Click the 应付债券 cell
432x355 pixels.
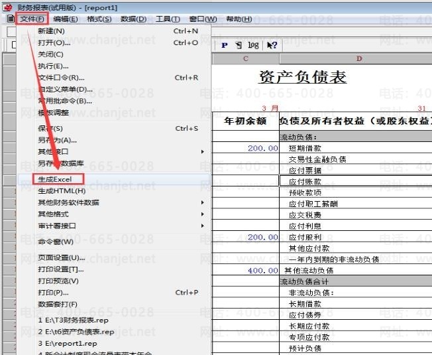point(356,315)
